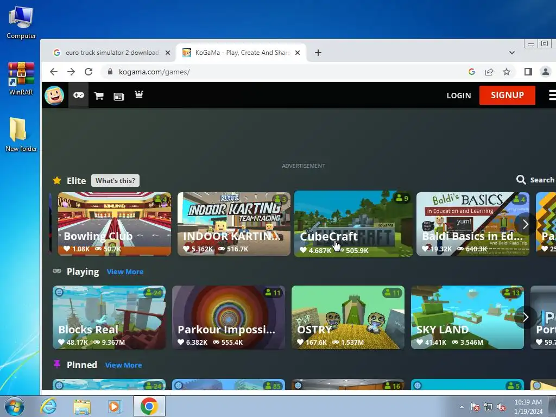Click the What's this? button
The image size is (556, 417).
tap(115, 180)
